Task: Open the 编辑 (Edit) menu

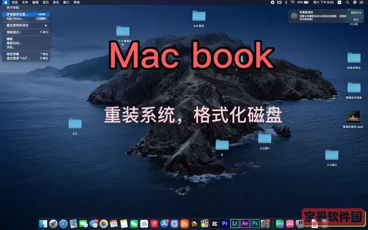Action: pos(35,2)
